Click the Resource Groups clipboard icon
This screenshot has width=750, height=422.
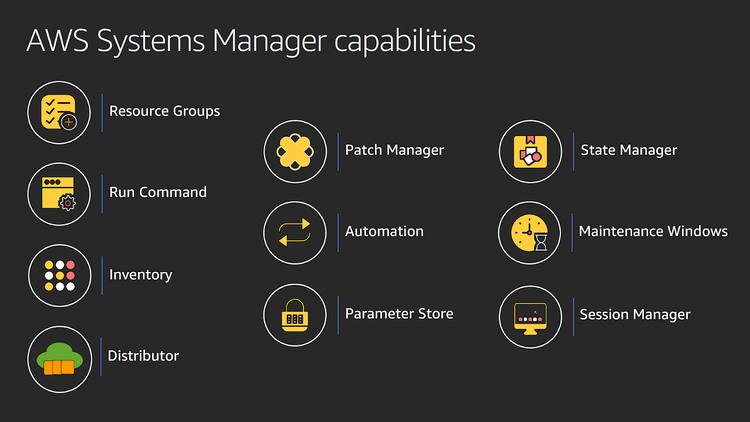59,112
